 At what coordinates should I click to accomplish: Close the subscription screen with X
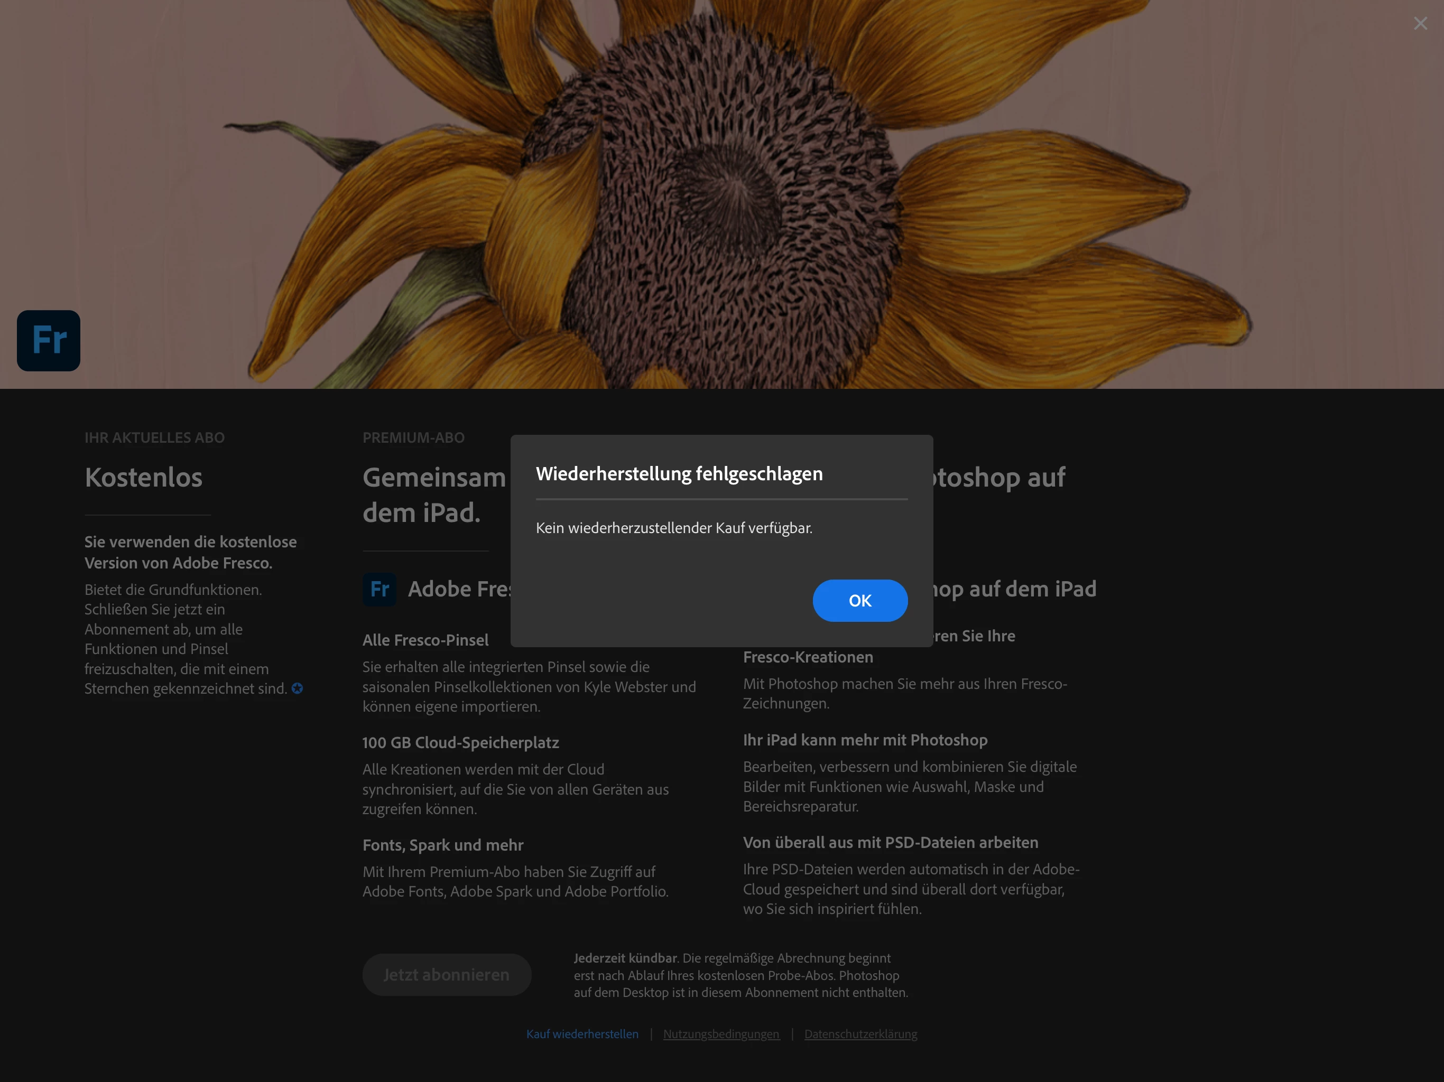(x=1420, y=23)
